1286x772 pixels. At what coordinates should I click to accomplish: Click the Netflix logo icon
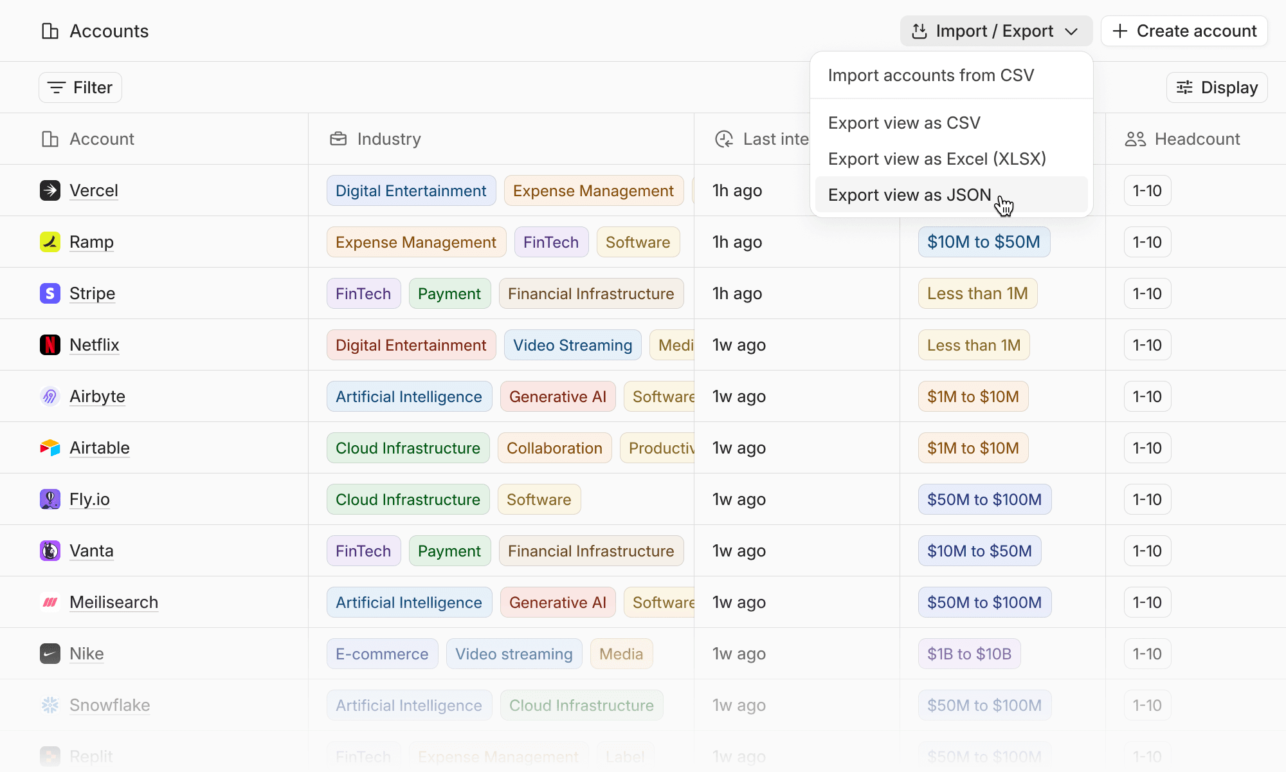(50, 345)
